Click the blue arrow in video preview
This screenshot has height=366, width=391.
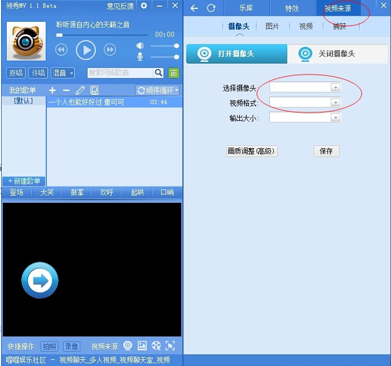click(40, 280)
